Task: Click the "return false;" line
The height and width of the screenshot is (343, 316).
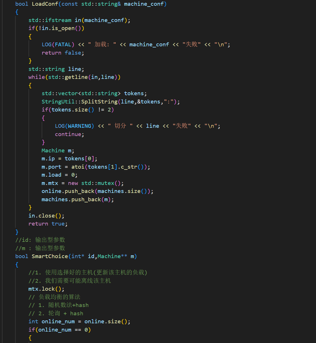Action: point(63,53)
